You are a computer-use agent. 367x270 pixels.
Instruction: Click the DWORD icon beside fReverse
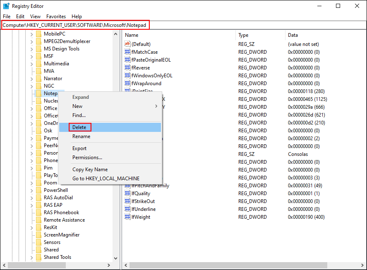[127, 68]
